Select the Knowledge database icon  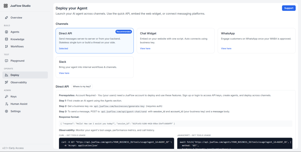click(7, 39)
